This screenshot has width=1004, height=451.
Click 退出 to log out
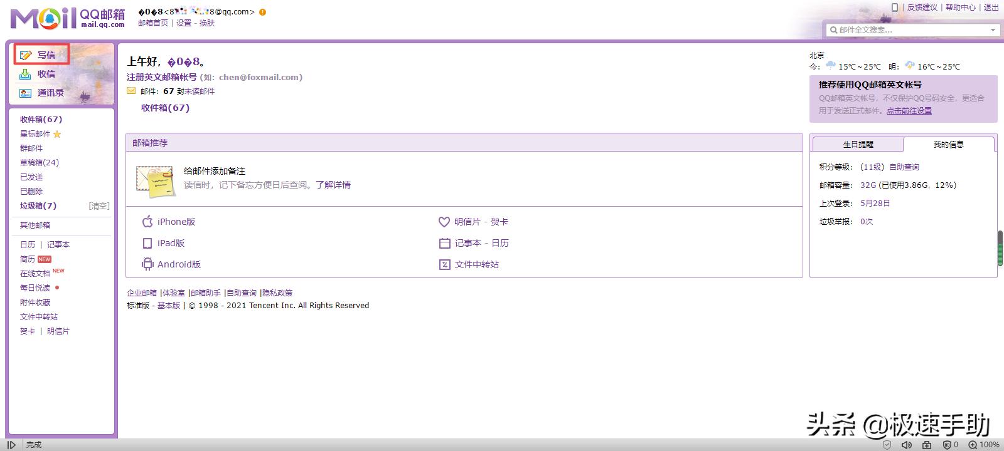coord(991,8)
